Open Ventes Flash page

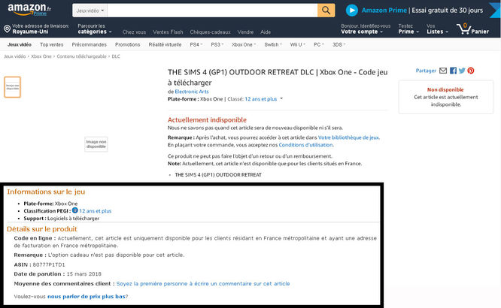tap(168, 32)
